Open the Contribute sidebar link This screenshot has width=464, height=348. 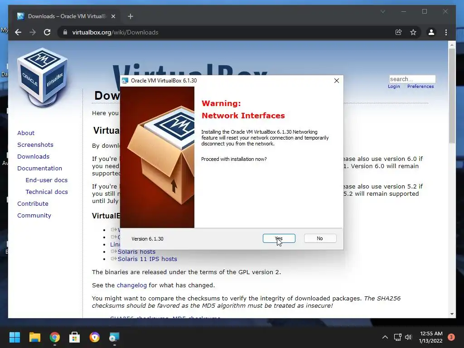33,204
